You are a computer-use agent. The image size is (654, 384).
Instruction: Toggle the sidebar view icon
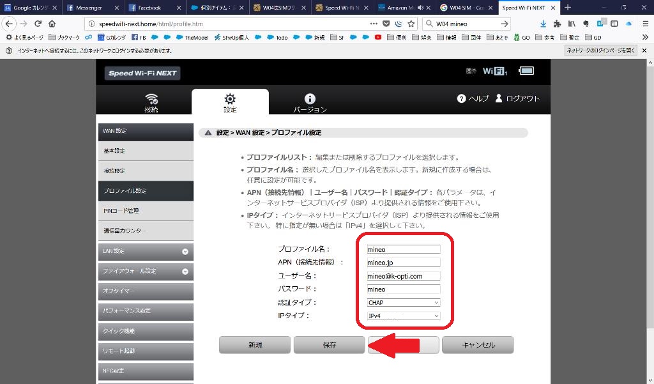pyautogui.click(x=614, y=24)
